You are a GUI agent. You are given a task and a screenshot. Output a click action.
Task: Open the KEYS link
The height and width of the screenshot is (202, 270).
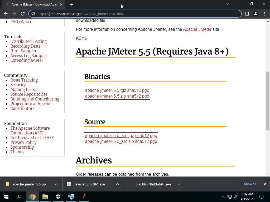pos(81,38)
